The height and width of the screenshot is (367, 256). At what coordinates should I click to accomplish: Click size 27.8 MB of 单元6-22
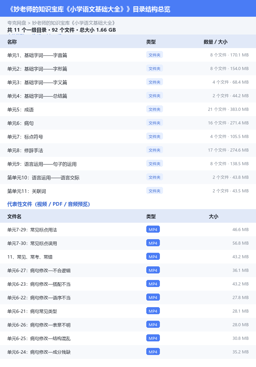pos(241,297)
